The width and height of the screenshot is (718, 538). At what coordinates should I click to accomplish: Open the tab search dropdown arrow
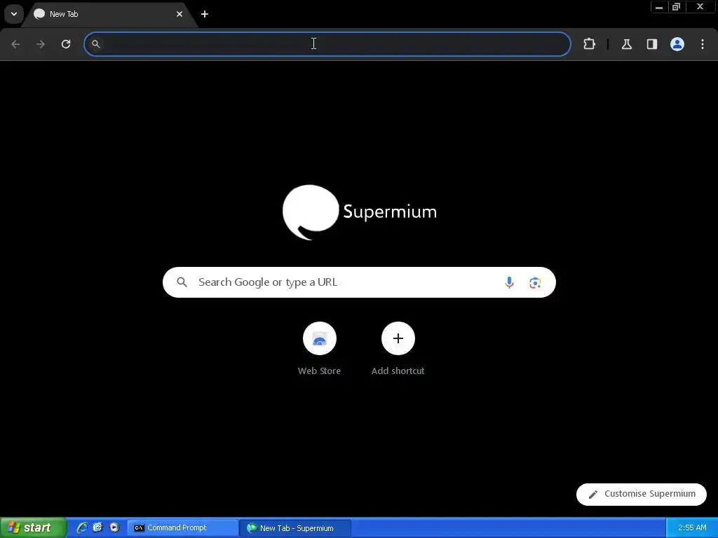coord(14,14)
